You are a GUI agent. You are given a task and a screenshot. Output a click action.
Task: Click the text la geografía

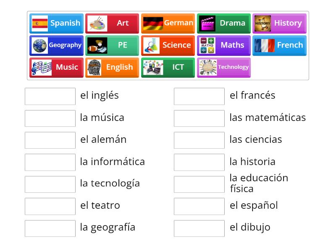tap(108, 228)
